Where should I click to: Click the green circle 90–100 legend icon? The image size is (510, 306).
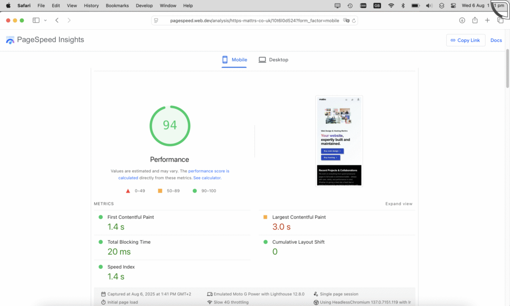coord(195,191)
